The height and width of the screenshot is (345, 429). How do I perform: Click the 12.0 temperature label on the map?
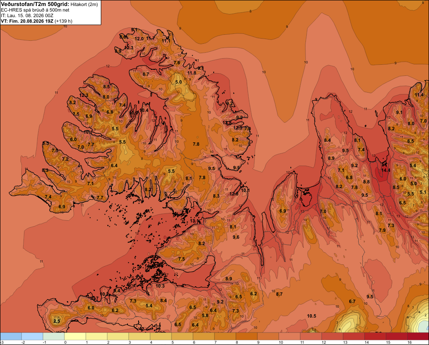pos(139,39)
